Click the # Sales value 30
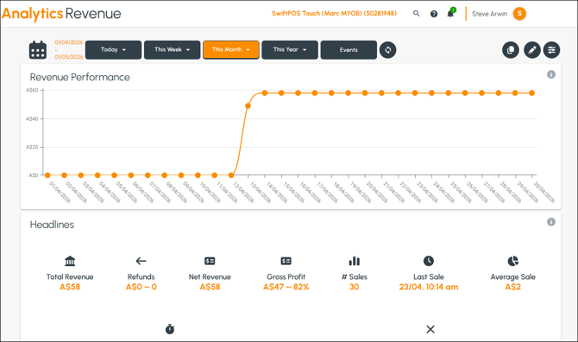Image resolution: width=578 pixels, height=342 pixels. tap(355, 287)
